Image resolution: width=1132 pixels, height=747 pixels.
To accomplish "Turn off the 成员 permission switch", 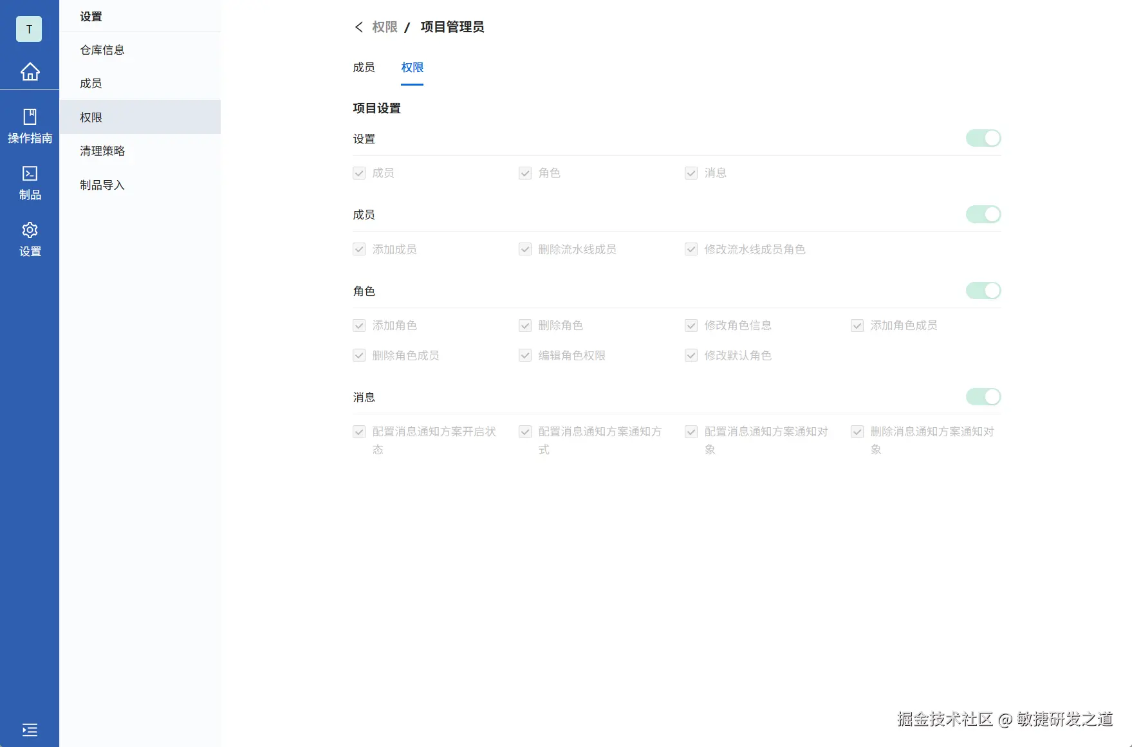I will pyautogui.click(x=983, y=214).
